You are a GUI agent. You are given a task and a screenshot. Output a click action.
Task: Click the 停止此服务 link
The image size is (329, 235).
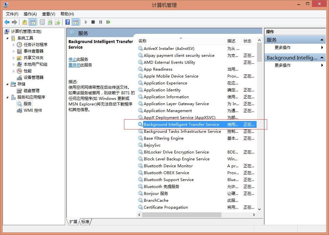pos(72,59)
